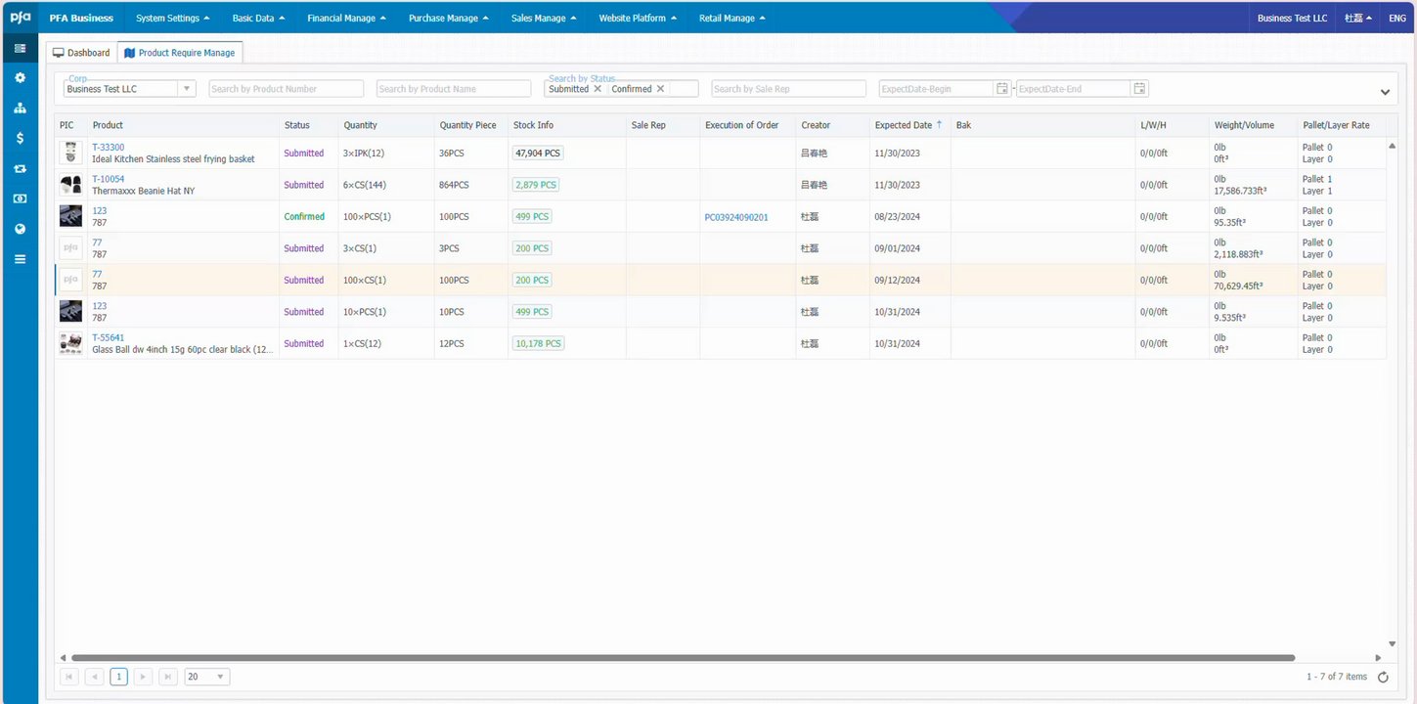The height and width of the screenshot is (704, 1417).
Task: Remove the Submitted status filter tag
Action: click(x=598, y=89)
